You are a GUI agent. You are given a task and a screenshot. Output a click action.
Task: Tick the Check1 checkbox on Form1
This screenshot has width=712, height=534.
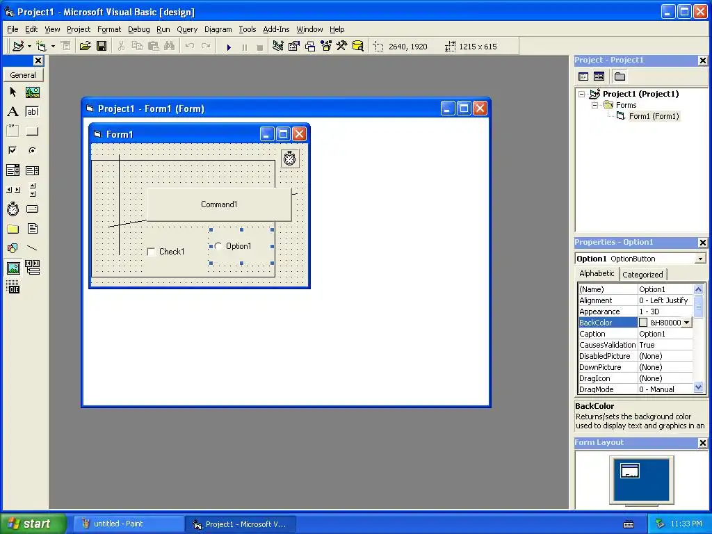pos(151,252)
